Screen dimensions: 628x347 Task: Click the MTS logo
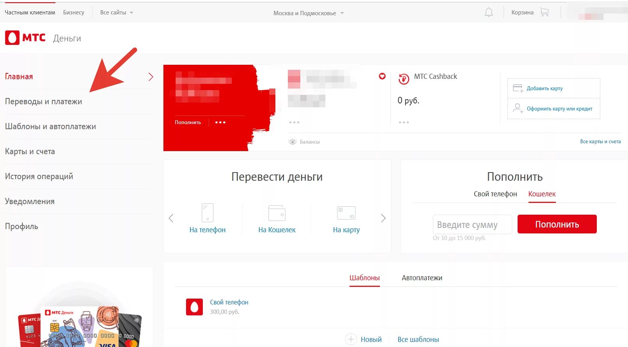click(25, 38)
